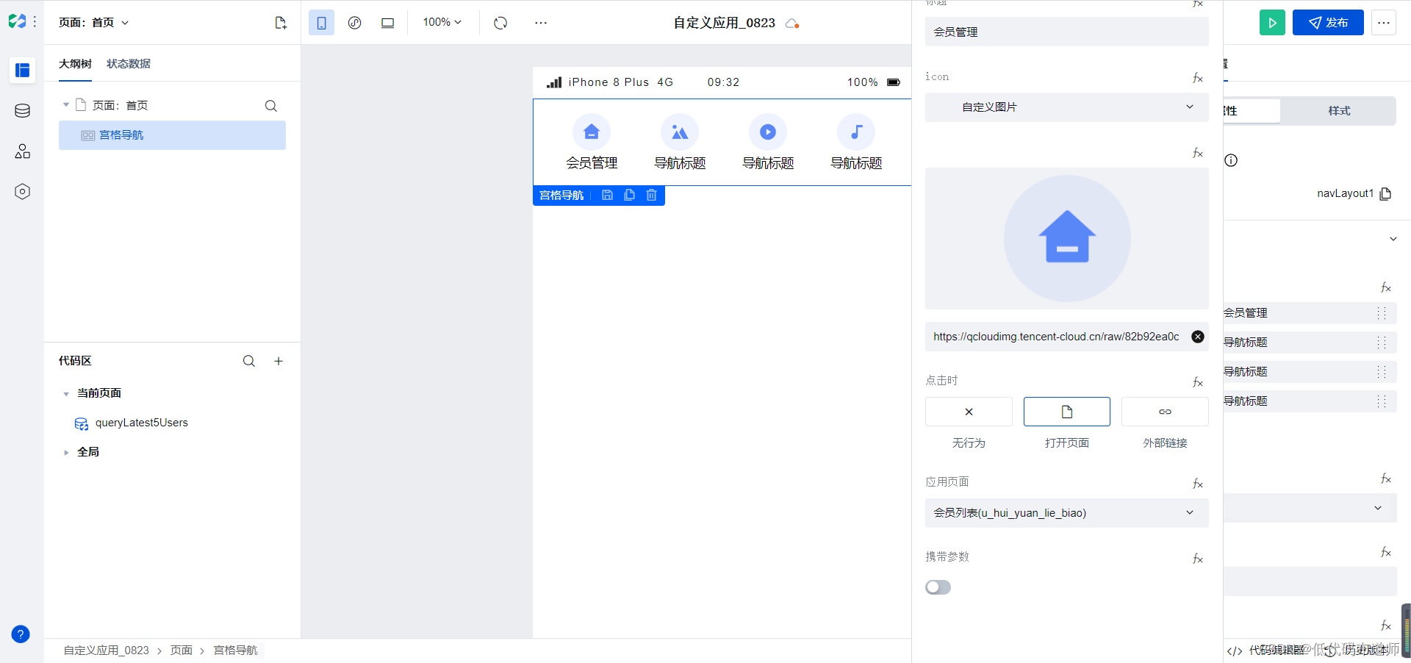Toggle the 携带参数 switch
Image resolution: width=1411 pixels, height=663 pixels.
938,587
